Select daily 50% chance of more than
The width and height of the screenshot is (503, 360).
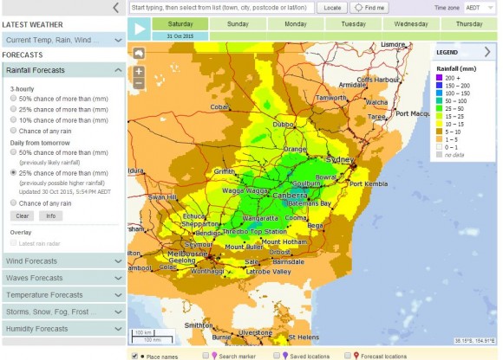13,152
